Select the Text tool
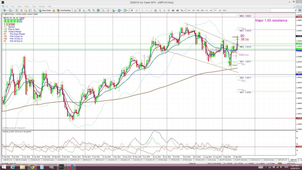Image resolution: width=302 pixels, height=170 pixels. [x=164, y=10]
